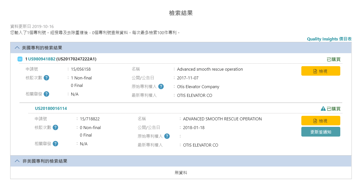Select application number 15/718822

tap(90, 119)
